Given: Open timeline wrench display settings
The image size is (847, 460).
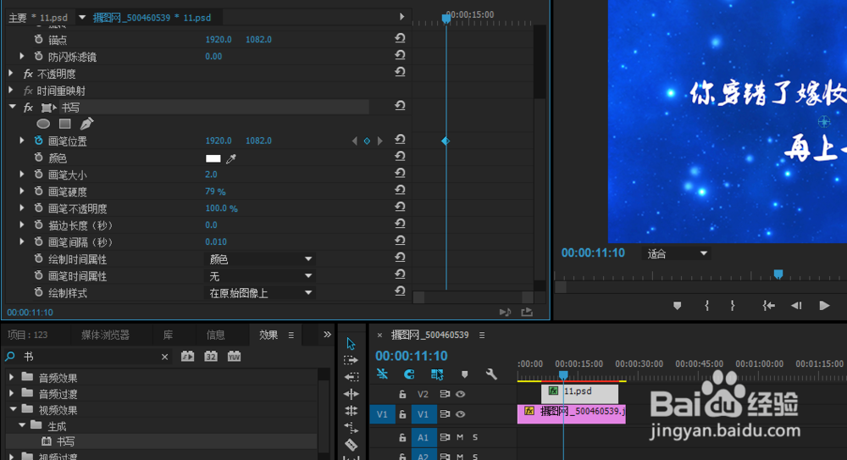Looking at the screenshot, I should (x=491, y=374).
